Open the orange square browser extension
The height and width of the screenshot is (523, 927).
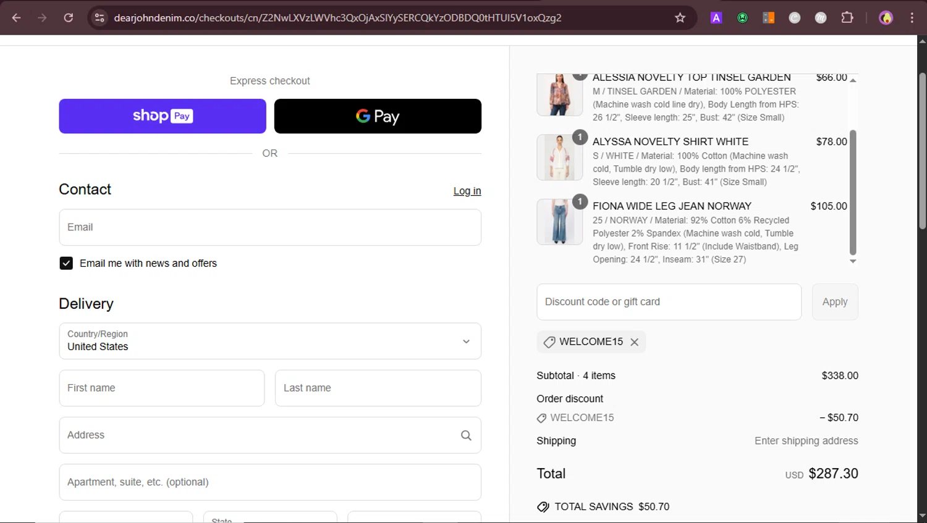[x=769, y=18]
